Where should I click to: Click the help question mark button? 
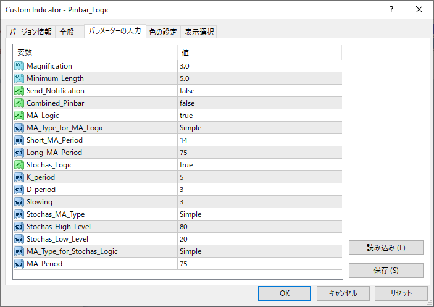391,9
